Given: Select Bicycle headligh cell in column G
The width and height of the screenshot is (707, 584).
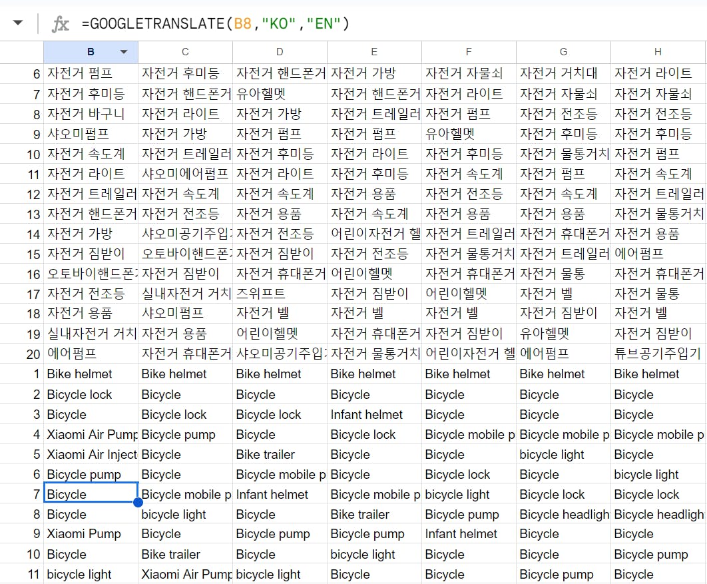Looking at the screenshot, I should pyautogui.click(x=563, y=514).
